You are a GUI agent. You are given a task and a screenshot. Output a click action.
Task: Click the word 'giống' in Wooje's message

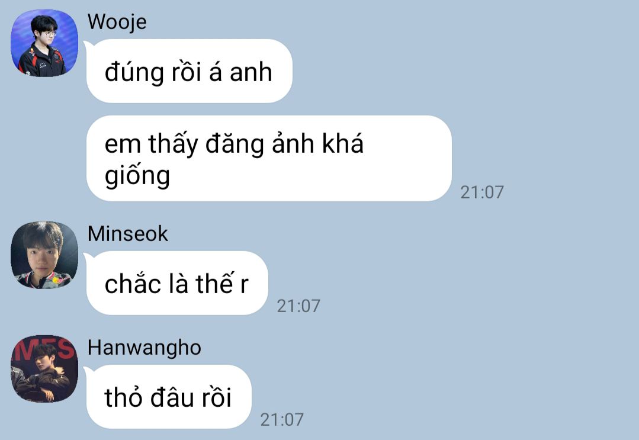tap(137, 176)
